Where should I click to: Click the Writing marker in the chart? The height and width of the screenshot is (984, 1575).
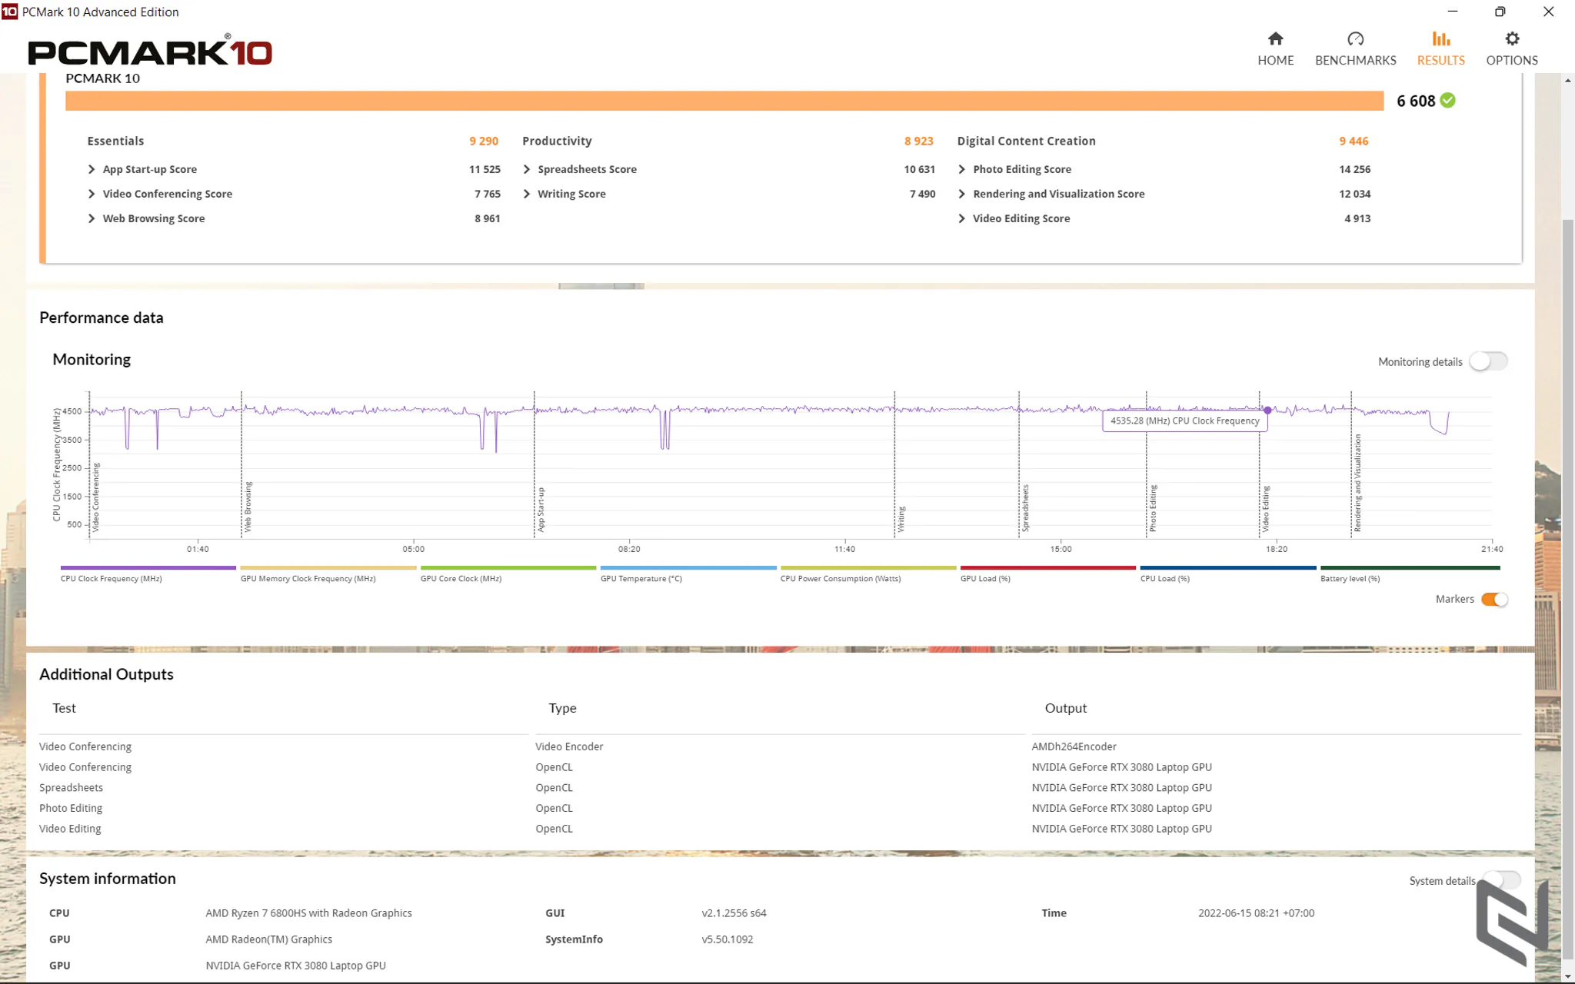point(901,519)
